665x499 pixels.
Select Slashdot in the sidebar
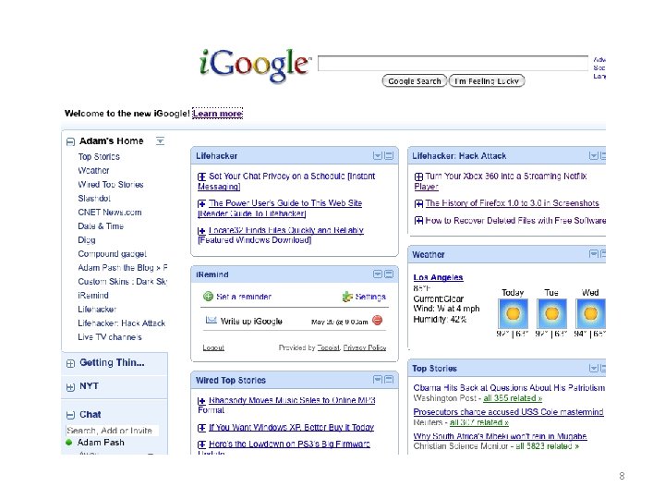coord(94,198)
